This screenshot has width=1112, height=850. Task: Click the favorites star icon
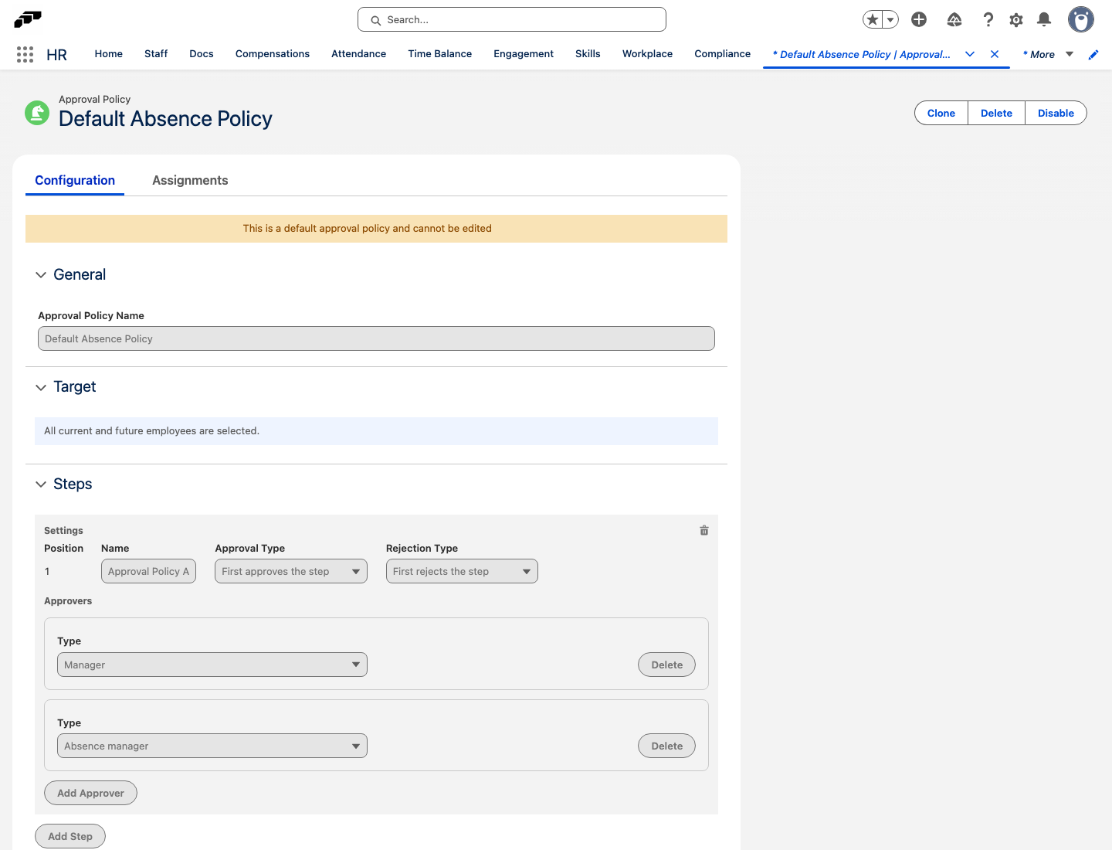[873, 20]
